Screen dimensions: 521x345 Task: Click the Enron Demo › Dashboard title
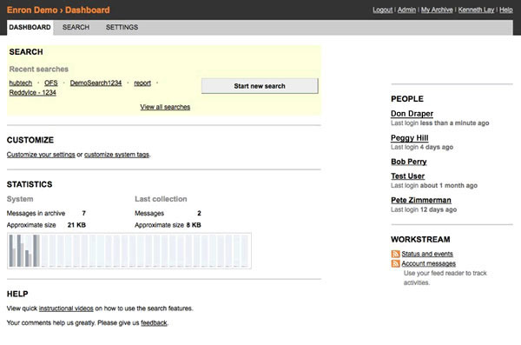[x=58, y=10]
